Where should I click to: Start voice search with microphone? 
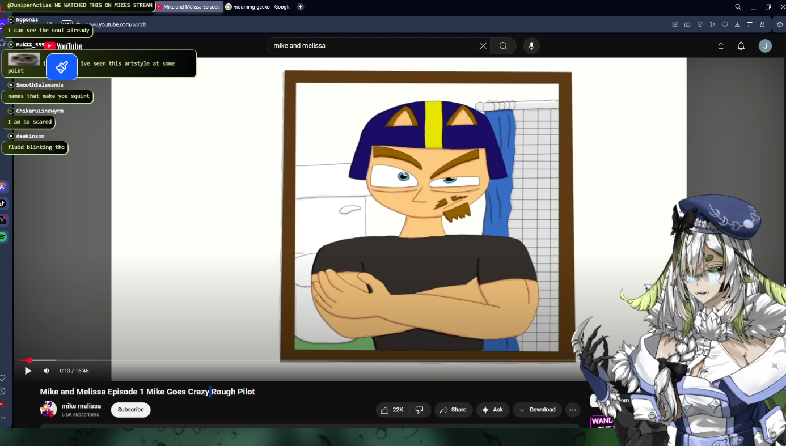(531, 46)
